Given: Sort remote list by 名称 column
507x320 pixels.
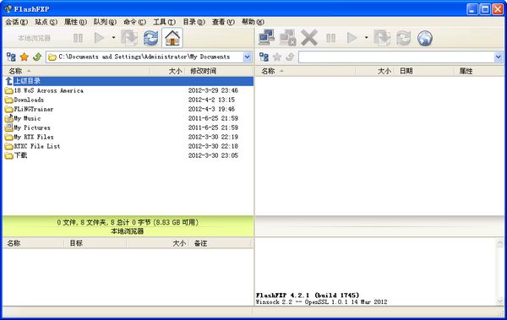Looking at the screenshot, I should point(306,71).
